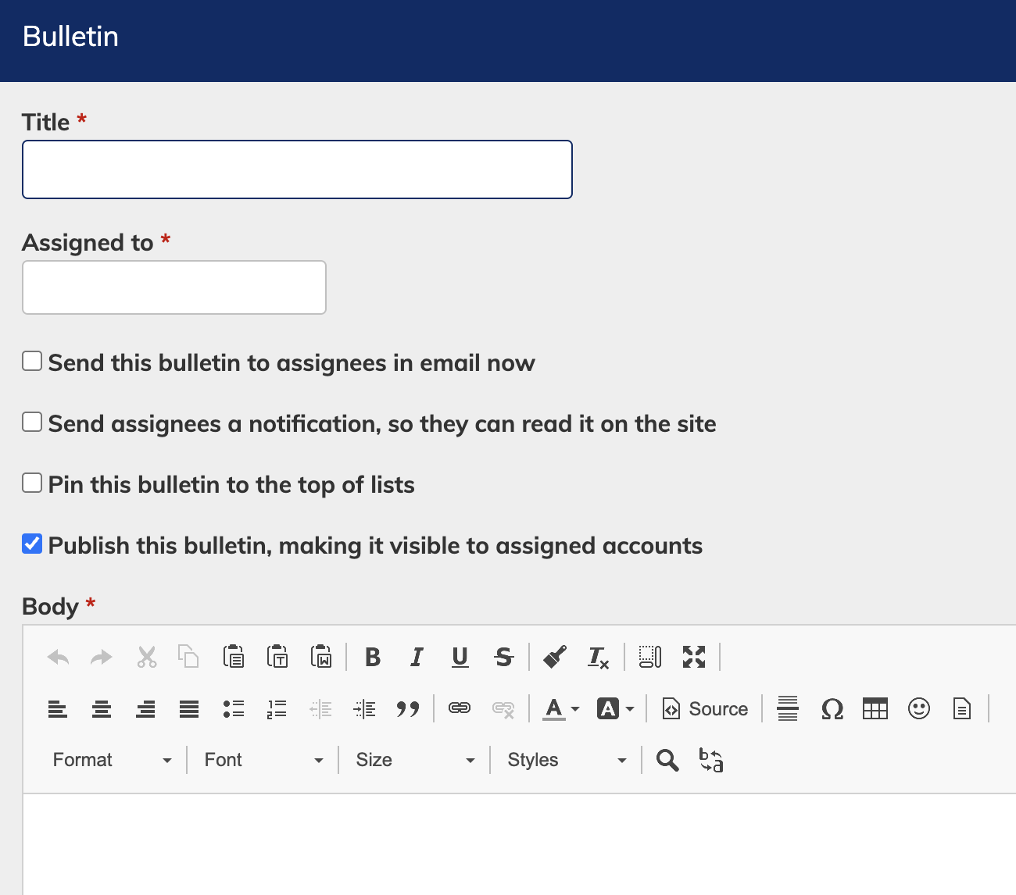1016x895 pixels.
Task: Open the Size dropdown list
Action: tap(415, 760)
